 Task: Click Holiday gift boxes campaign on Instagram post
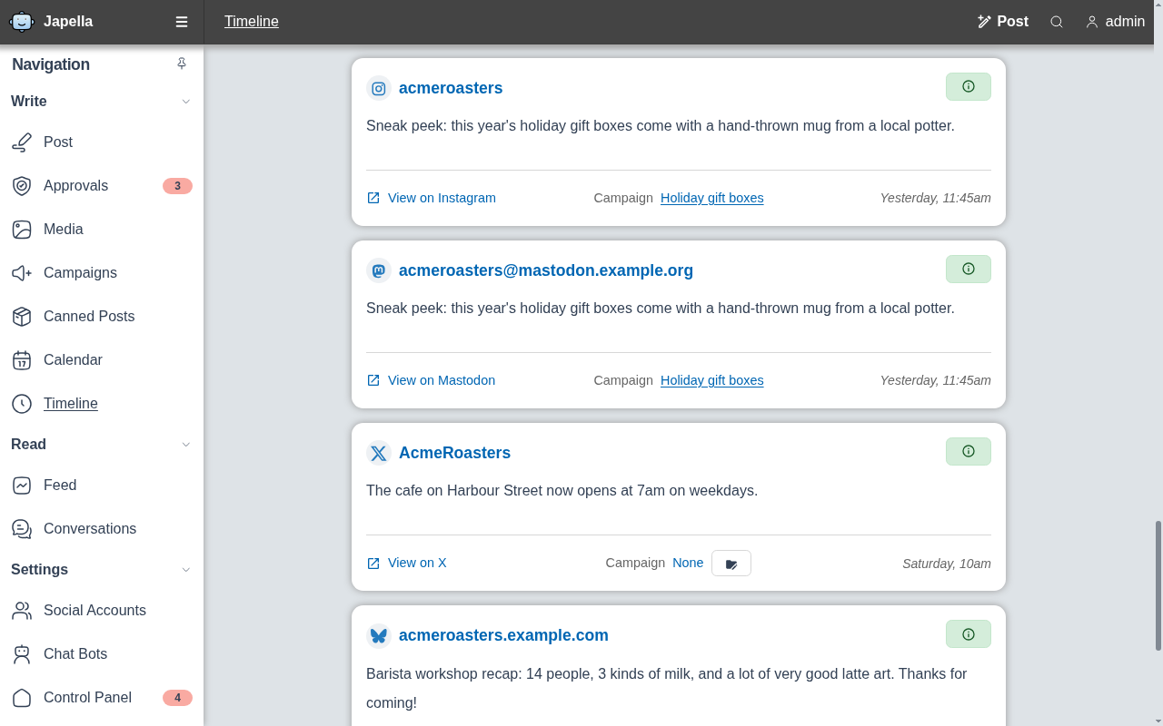[x=712, y=198]
